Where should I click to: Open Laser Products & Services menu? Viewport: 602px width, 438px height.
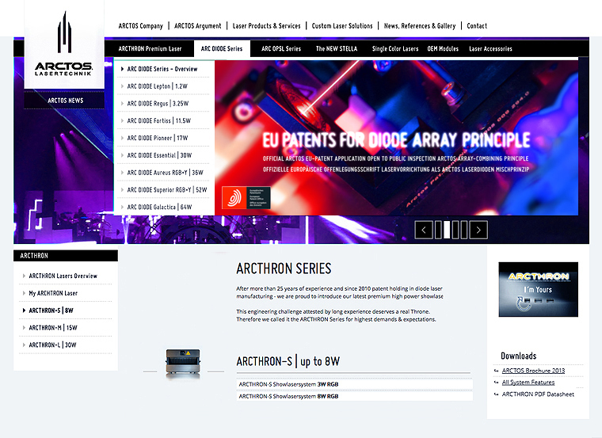click(266, 26)
